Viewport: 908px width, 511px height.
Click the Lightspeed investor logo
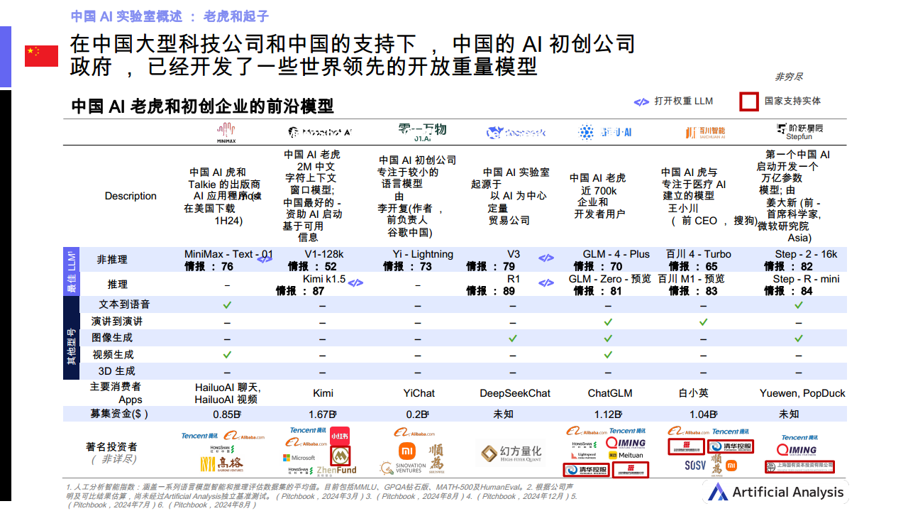point(583,455)
